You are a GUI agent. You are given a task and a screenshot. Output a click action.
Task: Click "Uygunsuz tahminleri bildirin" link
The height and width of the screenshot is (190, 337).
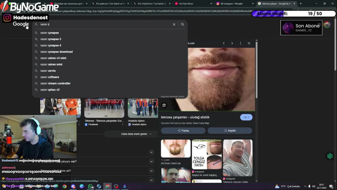point(172,97)
